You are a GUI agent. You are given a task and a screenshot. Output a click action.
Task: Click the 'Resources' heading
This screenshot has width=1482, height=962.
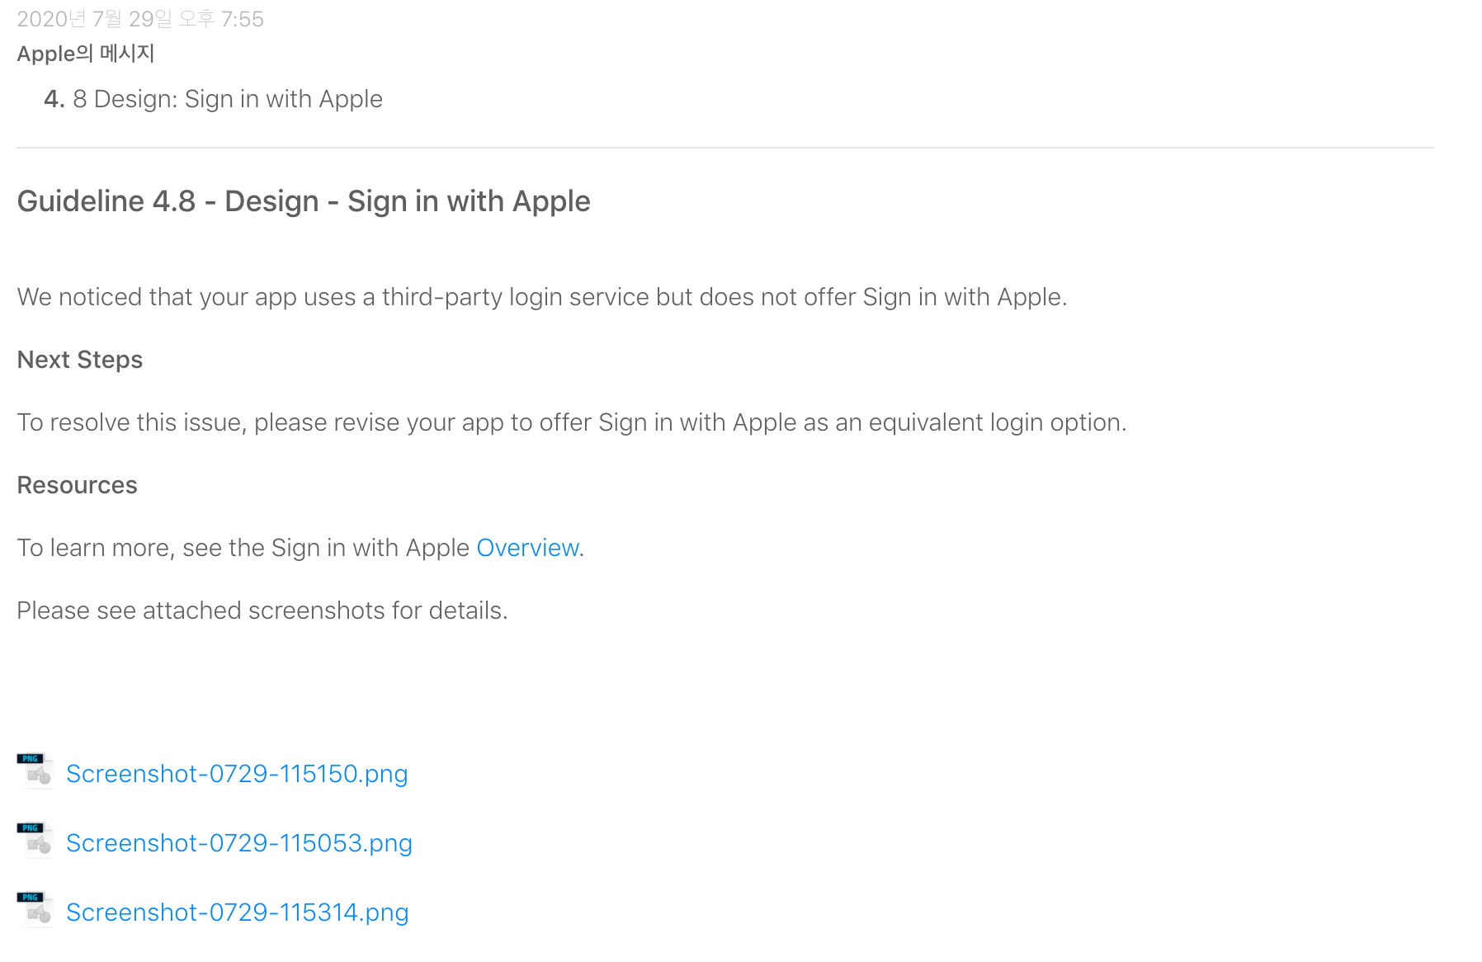(x=77, y=485)
